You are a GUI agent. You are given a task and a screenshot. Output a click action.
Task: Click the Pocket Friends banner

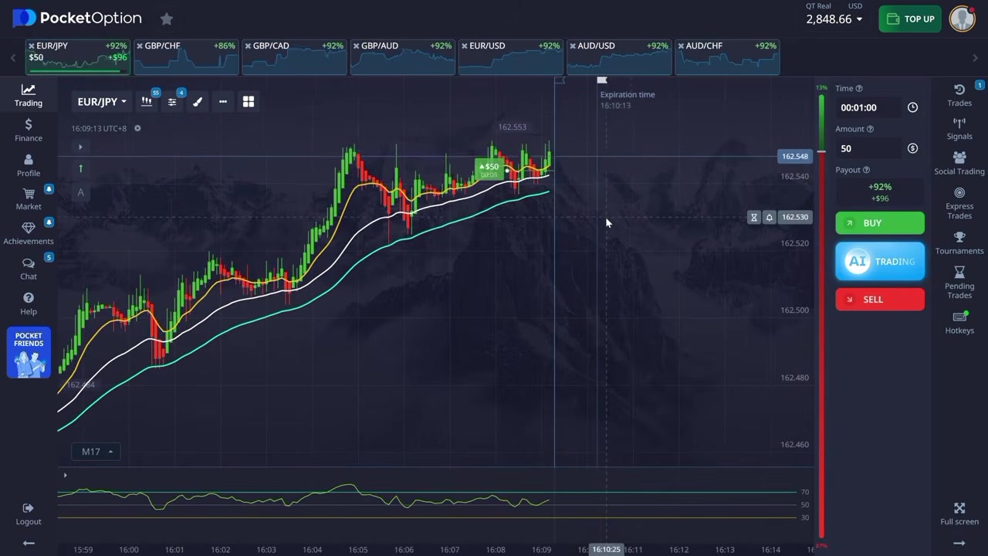click(29, 353)
